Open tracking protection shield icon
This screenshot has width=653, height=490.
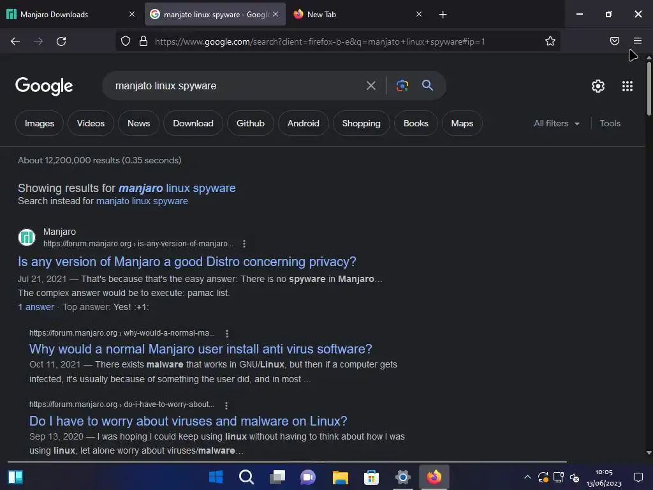click(126, 41)
